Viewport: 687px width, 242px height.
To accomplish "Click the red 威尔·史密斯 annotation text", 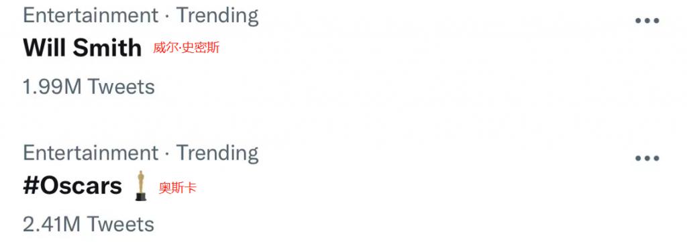I will (186, 48).
